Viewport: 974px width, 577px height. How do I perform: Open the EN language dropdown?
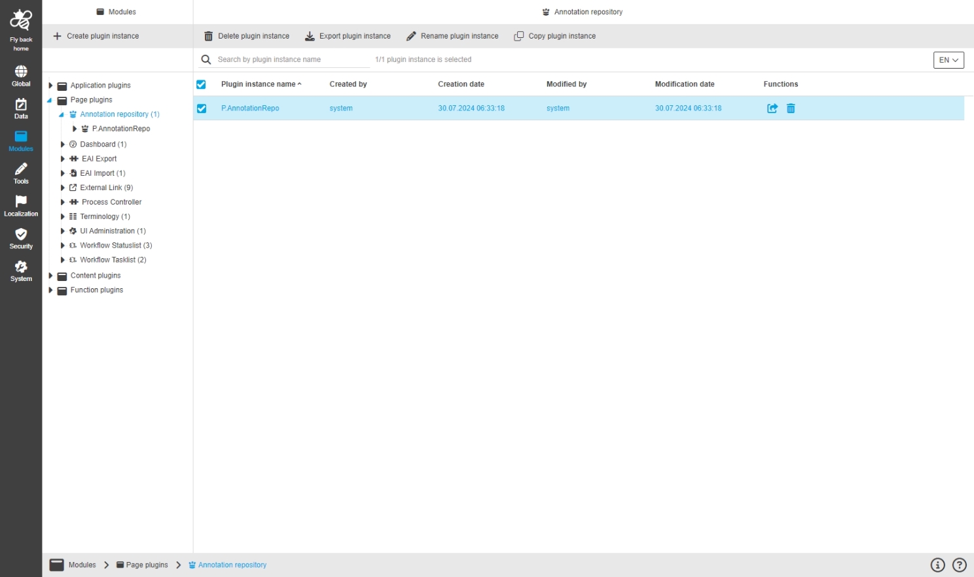point(948,60)
